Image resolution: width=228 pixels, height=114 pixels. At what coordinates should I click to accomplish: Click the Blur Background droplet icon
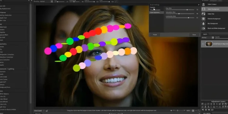[203, 23]
